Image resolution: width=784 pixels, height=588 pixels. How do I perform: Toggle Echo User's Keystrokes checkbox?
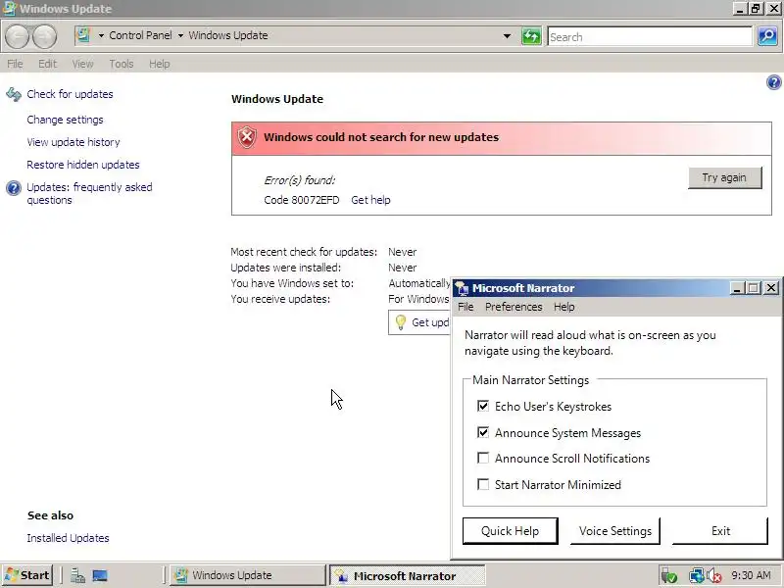(x=483, y=406)
